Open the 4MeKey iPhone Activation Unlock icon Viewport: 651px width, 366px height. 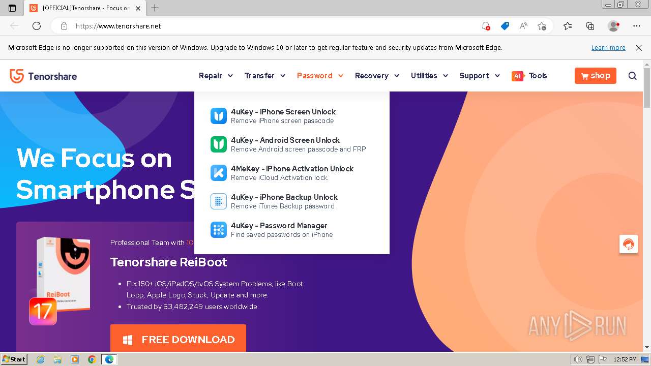[219, 173]
